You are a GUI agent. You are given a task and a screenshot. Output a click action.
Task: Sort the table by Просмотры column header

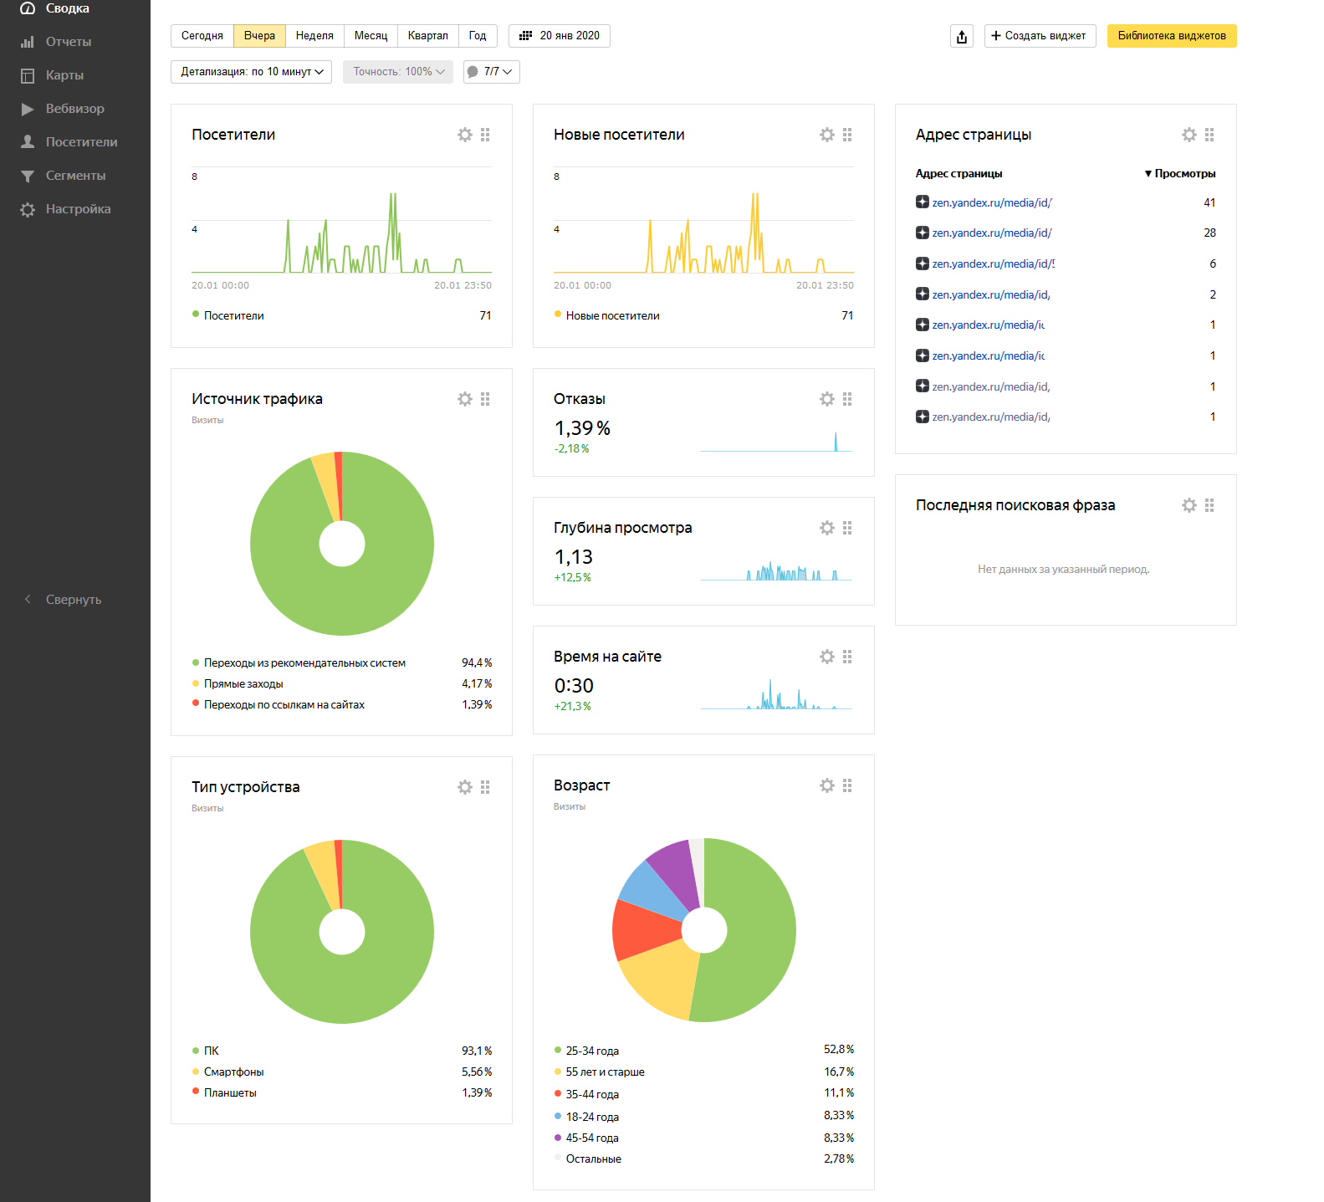coord(1183,174)
